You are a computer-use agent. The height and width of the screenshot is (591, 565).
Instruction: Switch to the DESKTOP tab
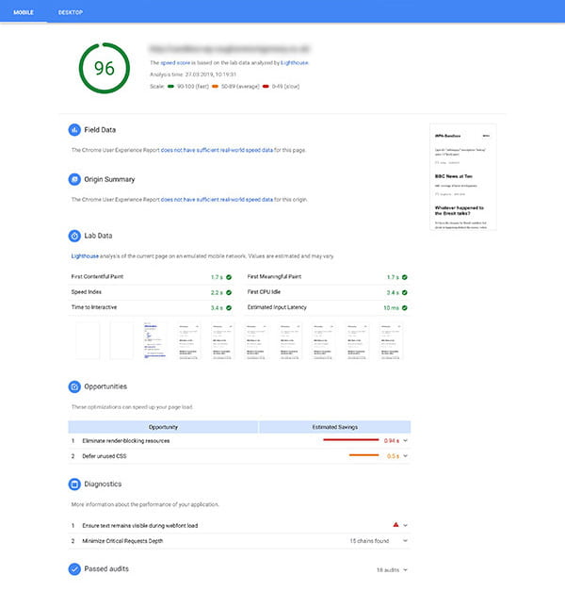71,12
